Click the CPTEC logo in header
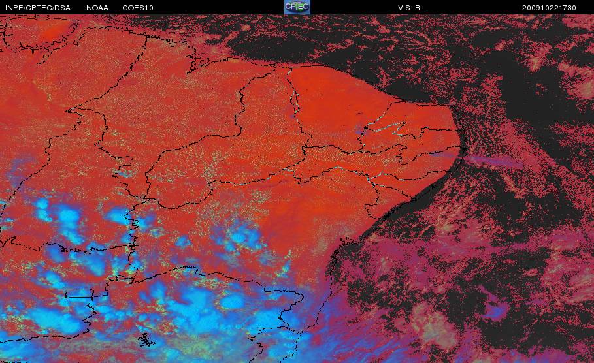Viewport: 594px width, 363px height. (297, 7)
